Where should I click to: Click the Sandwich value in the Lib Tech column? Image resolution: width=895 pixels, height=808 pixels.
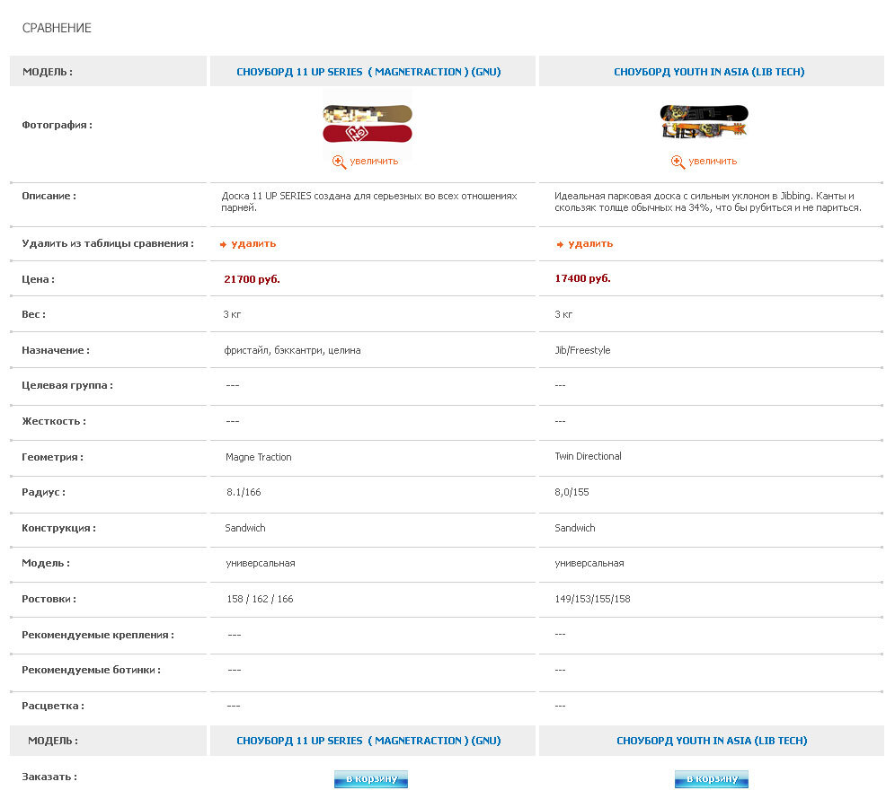pyautogui.click(x=575, y=528)
